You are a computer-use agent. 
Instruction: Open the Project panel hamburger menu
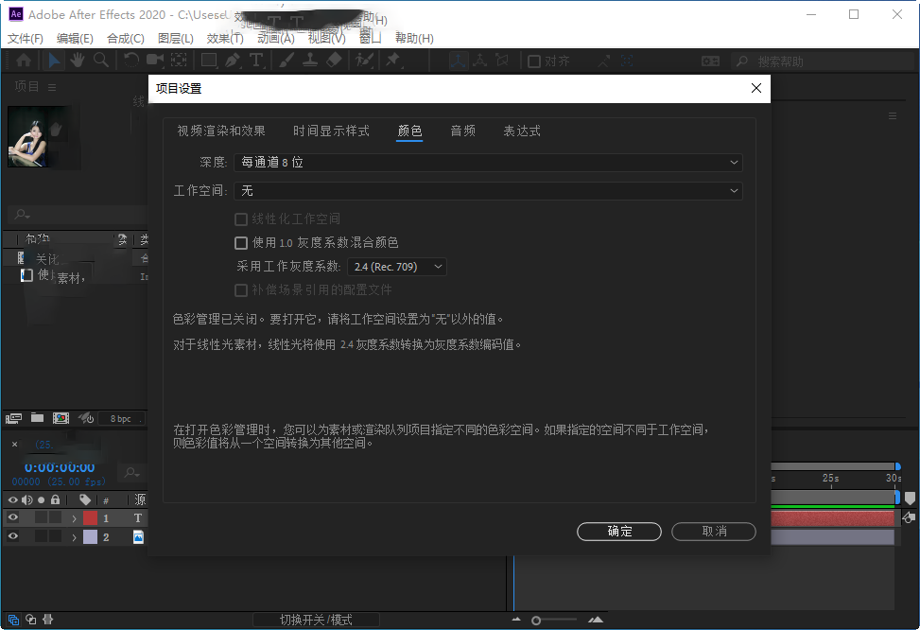(x=52, y=87)
